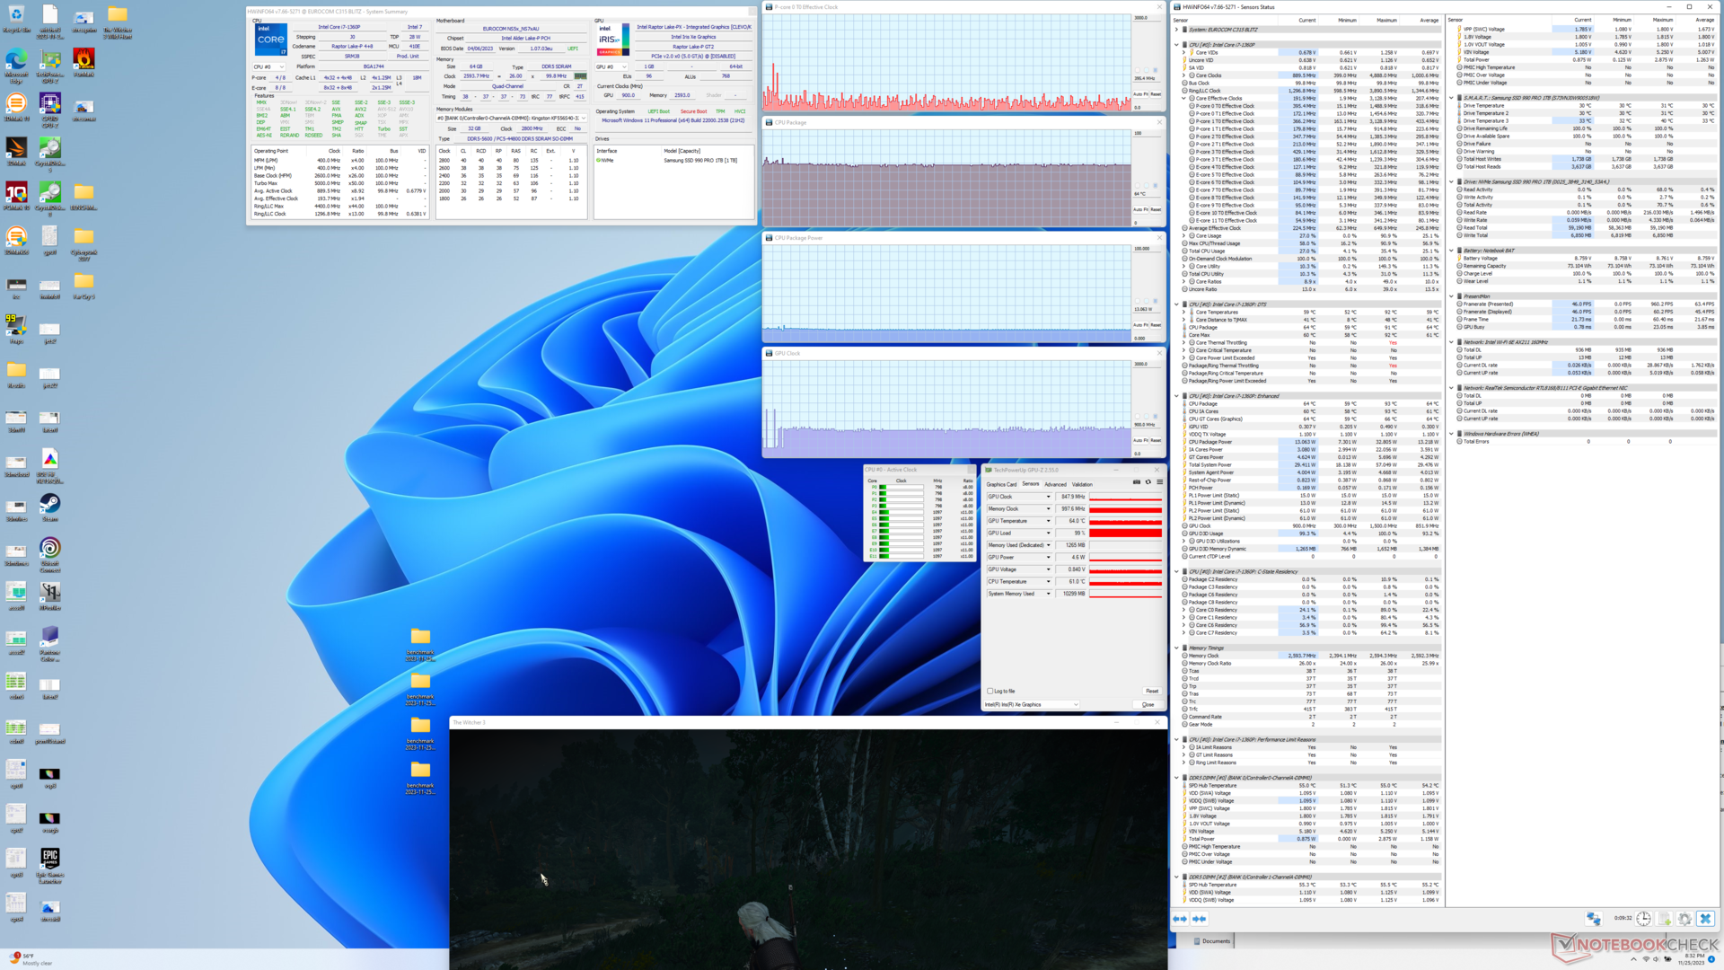Start HWiNFO sensor logging file icon
The width and height of the screenshot is (1724, 970).
pos(1664,919)
